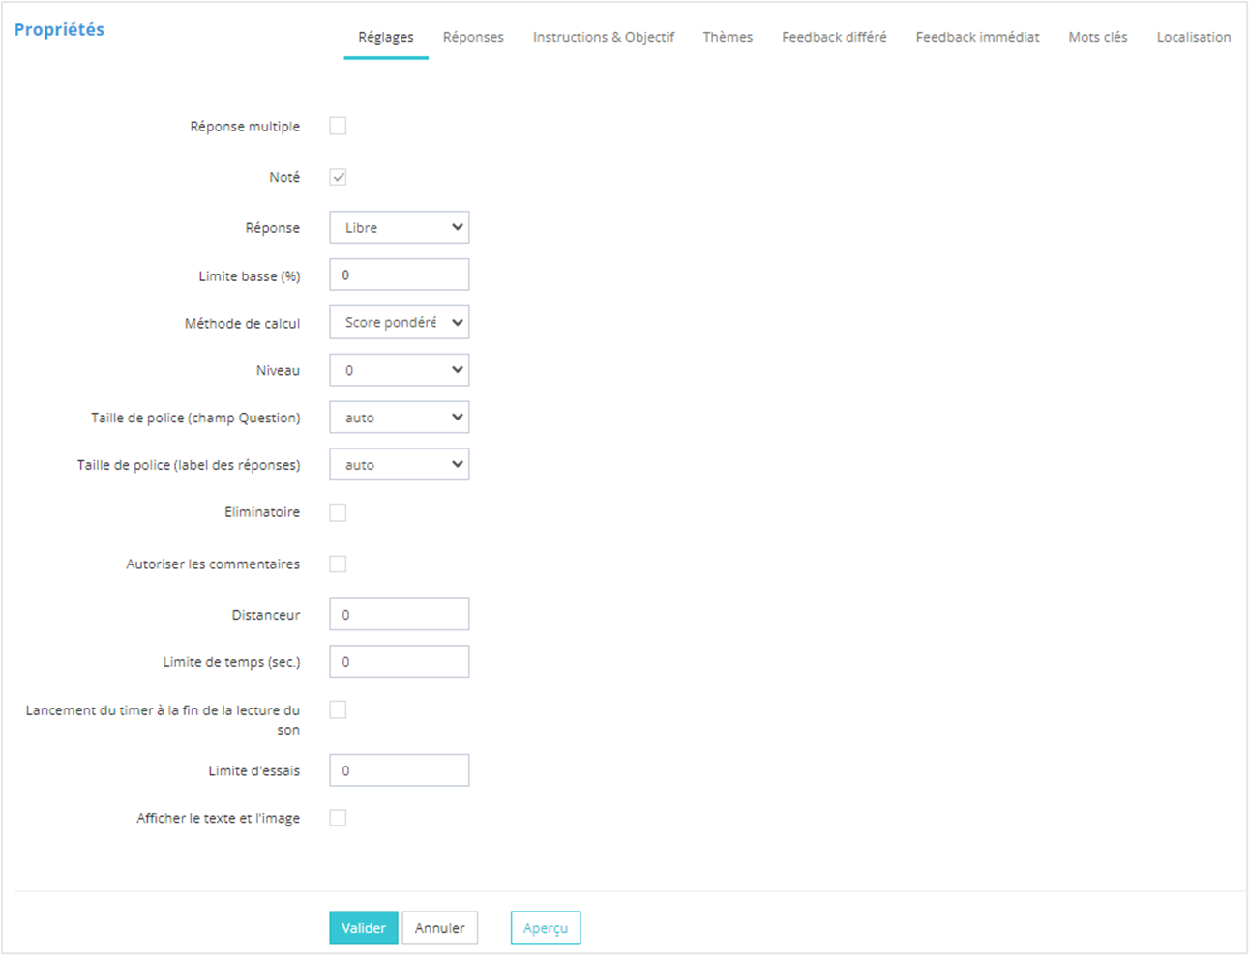Select the Localisation tab
This screenshot has height=955, width=1249.
coord(1193,37)
